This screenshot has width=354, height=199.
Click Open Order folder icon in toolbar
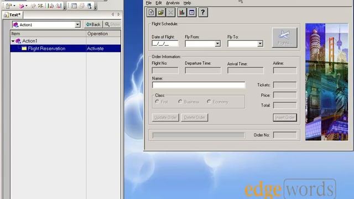coord(161,12)
